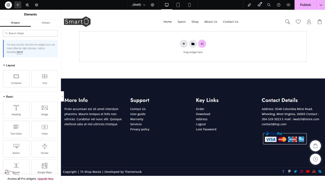Click the Download footer link
The image size is (325, 183).
click(203, 114)
